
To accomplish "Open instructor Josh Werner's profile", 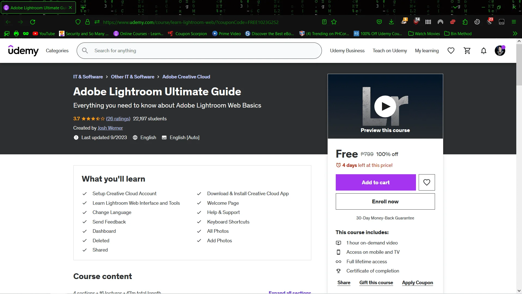I will (x=110, y=128).
